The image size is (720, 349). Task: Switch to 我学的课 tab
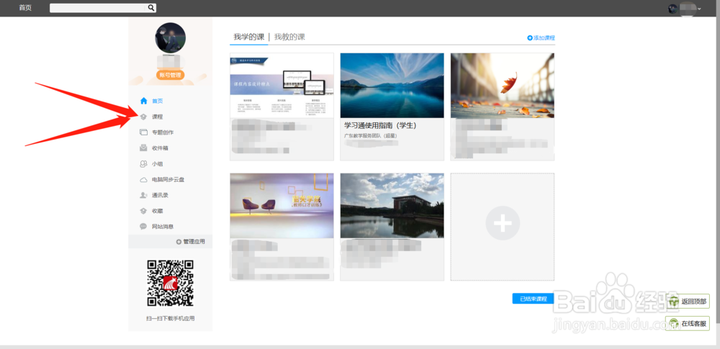(249, 37)
